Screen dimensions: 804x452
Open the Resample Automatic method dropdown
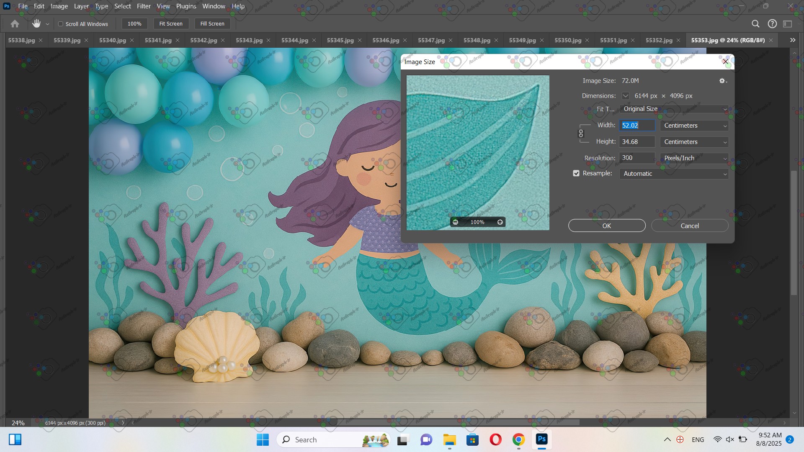coord(674,174)
